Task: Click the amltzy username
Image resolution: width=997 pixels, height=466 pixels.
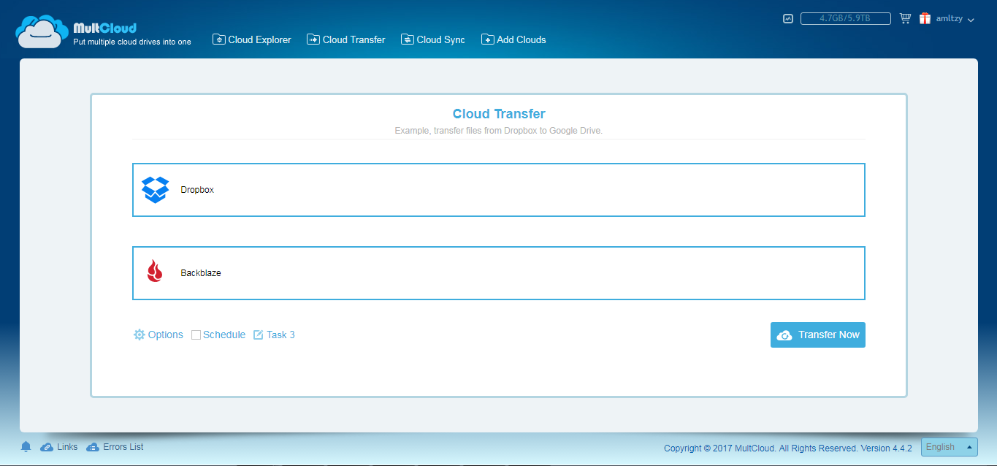Action: click(949, 19)
